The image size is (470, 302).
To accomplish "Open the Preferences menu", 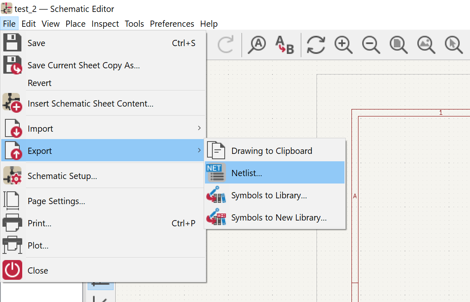I will 172,24.
